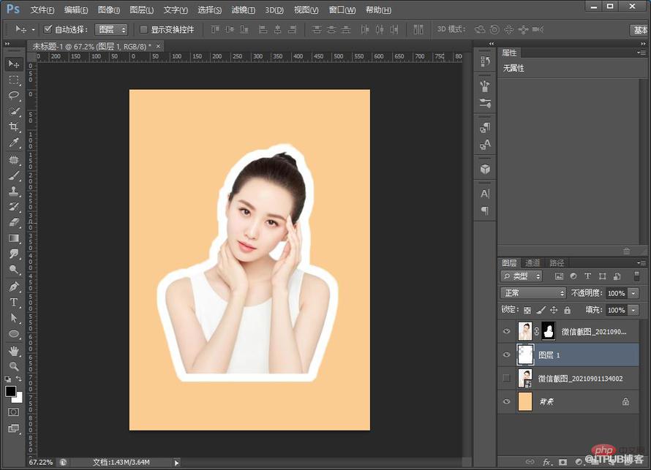Hide 图层 1 layer visibility

[506, 355]
